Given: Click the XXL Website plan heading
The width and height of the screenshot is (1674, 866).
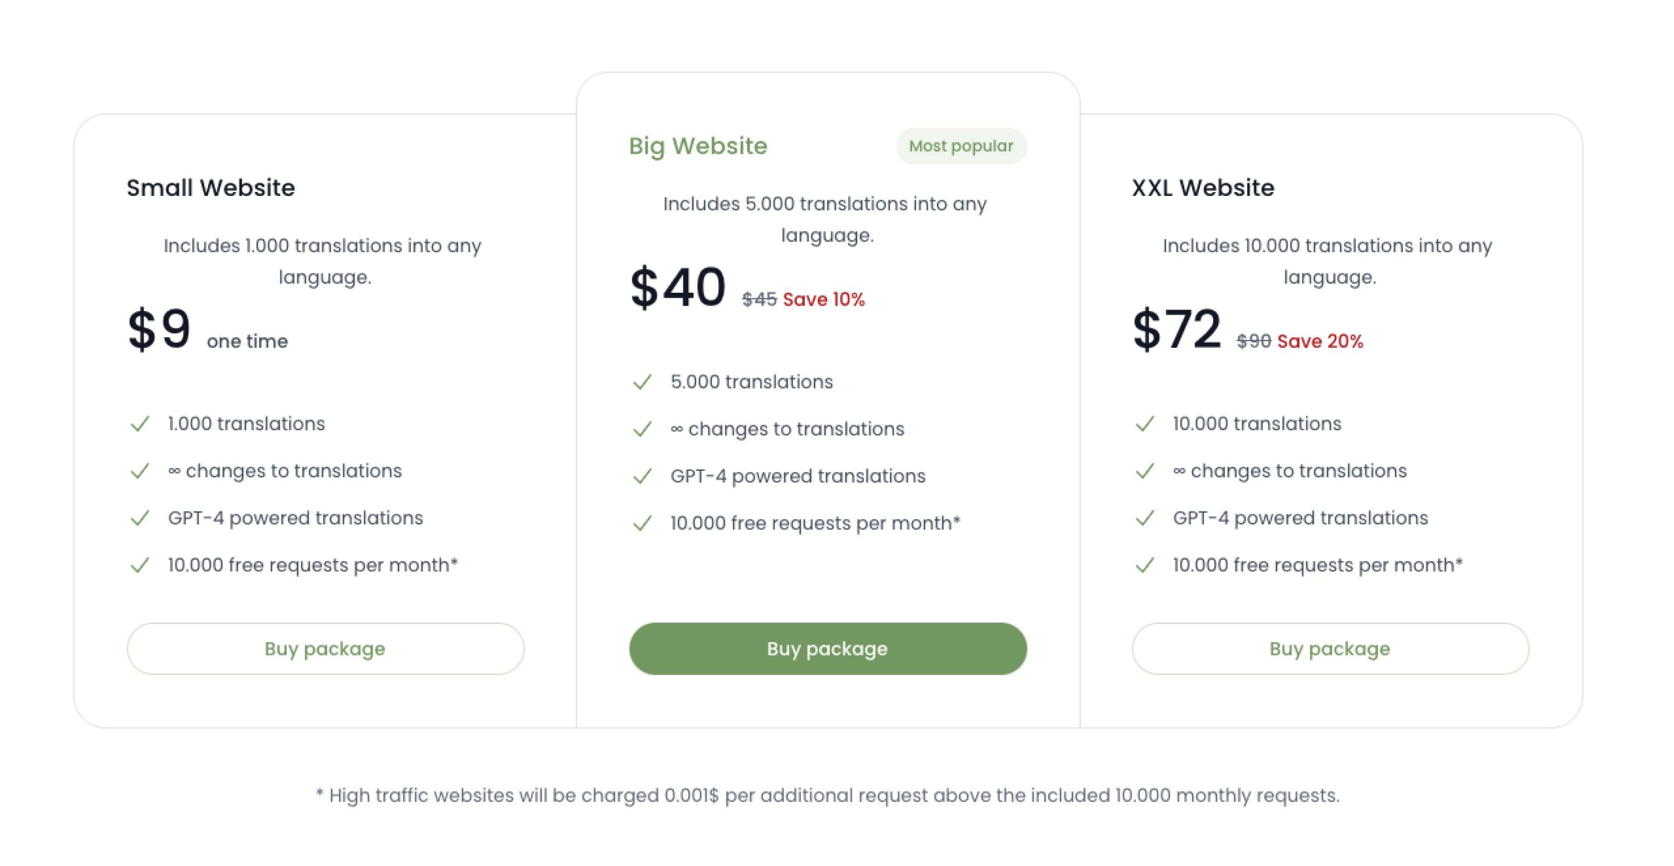Looking at the screenshot, I should [x=1203, y=188].
